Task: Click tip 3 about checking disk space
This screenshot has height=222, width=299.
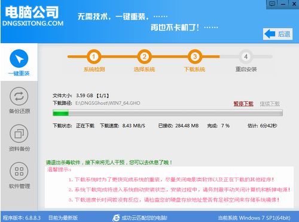Action: (x=174, y=200)
